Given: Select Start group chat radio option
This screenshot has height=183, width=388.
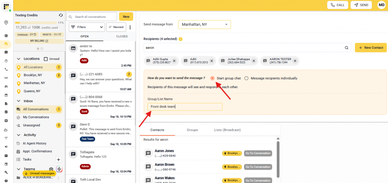Looking at the screenshot, I should (x=213, y=78).
